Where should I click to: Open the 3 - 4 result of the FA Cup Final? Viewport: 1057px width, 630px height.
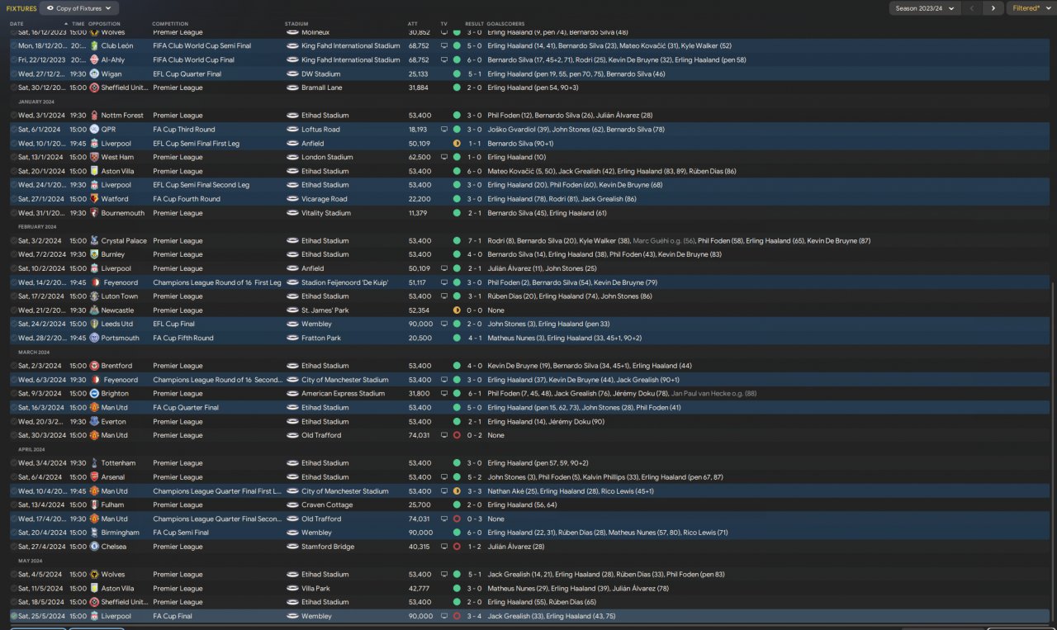474,616
